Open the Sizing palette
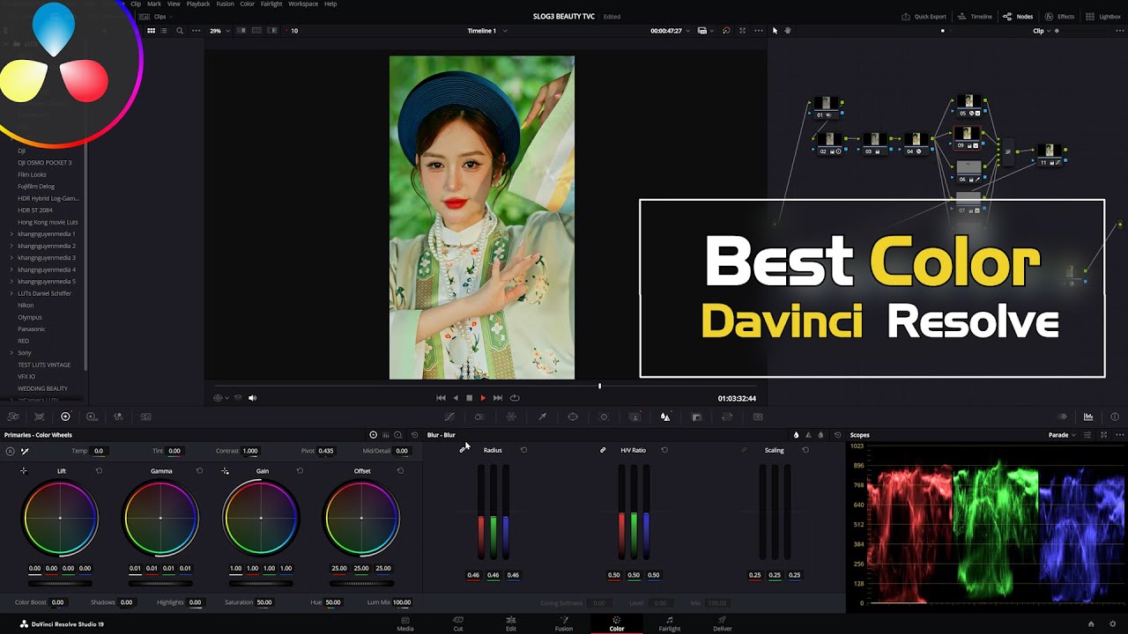The width and height of the screenshot is (1128, 634). pyautogui.click(x=727, y=417)
